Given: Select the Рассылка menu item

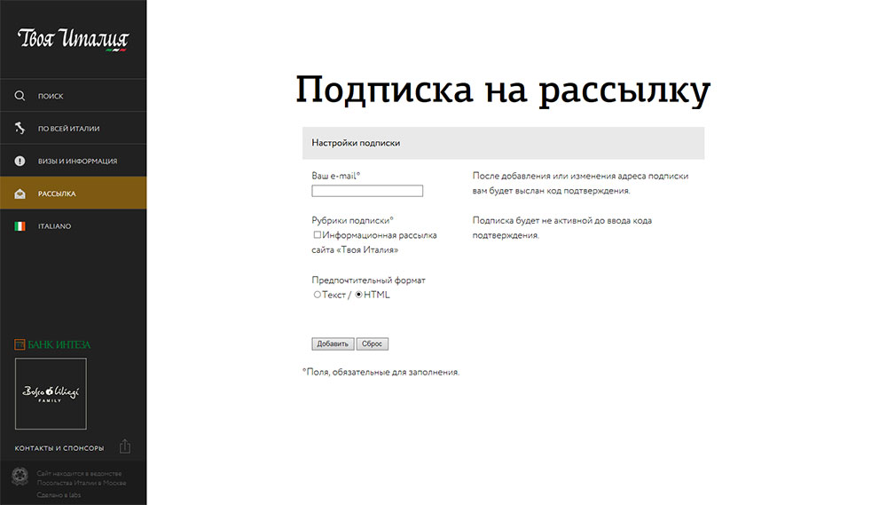Looking at the screenshot, I should [x=73, y=193].
